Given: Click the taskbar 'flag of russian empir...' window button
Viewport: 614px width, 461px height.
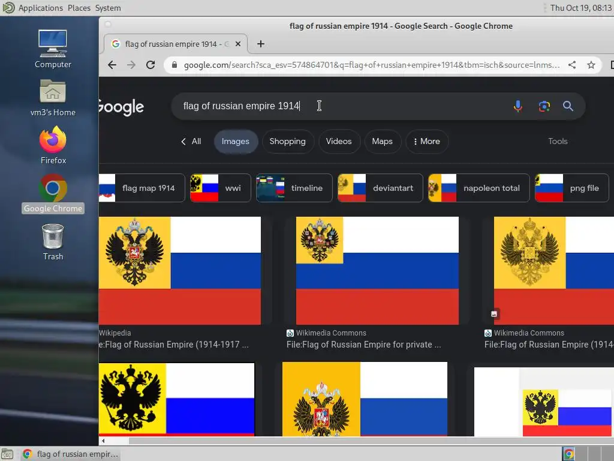Looking at the screenshot, I should [71, 454].
